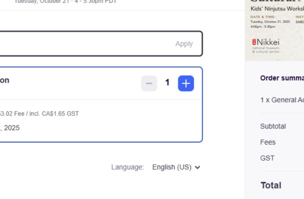Click the Date & Time text on banner
The image size is (304, 199).
coord(263,17)
